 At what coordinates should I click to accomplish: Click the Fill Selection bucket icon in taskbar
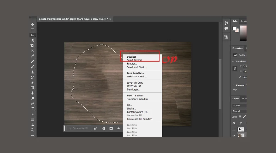[119, 129]
